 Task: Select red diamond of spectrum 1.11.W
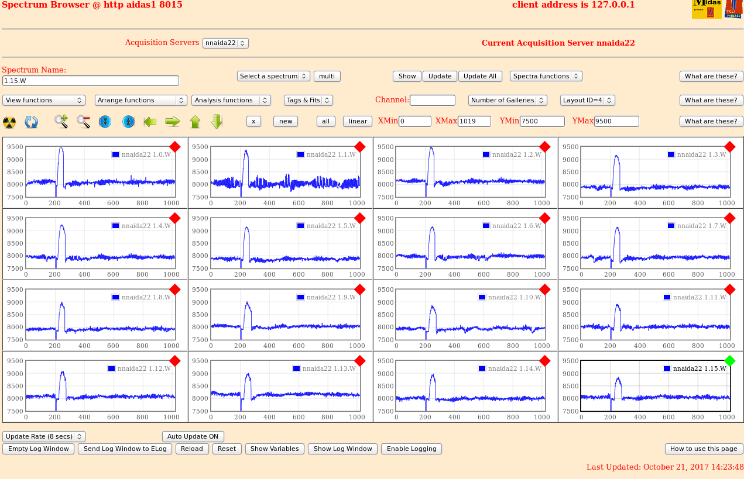point(729,290)
